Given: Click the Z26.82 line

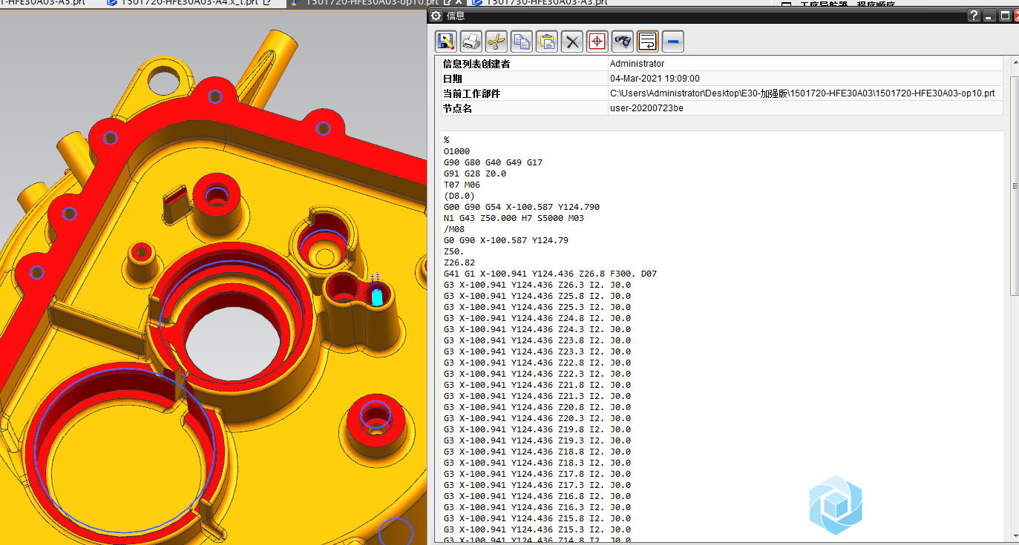Looking at the screenshot, I should (x=459, y=262).
